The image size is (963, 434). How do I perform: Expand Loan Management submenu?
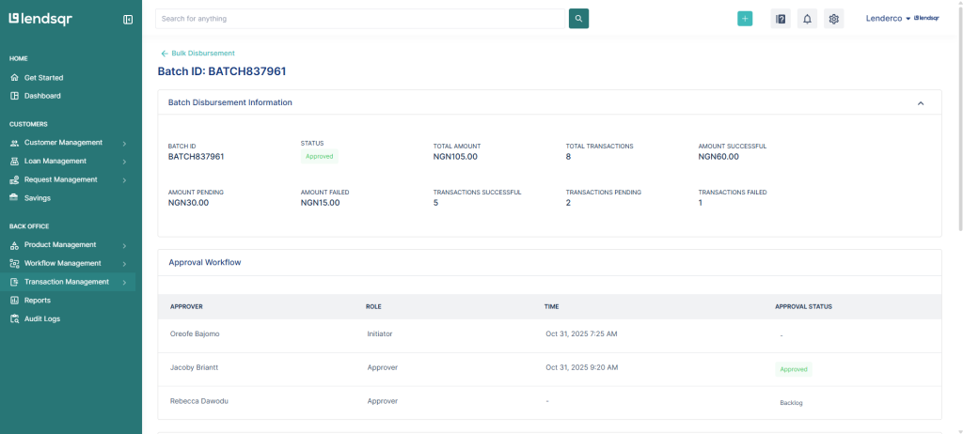tap(124, 162)
